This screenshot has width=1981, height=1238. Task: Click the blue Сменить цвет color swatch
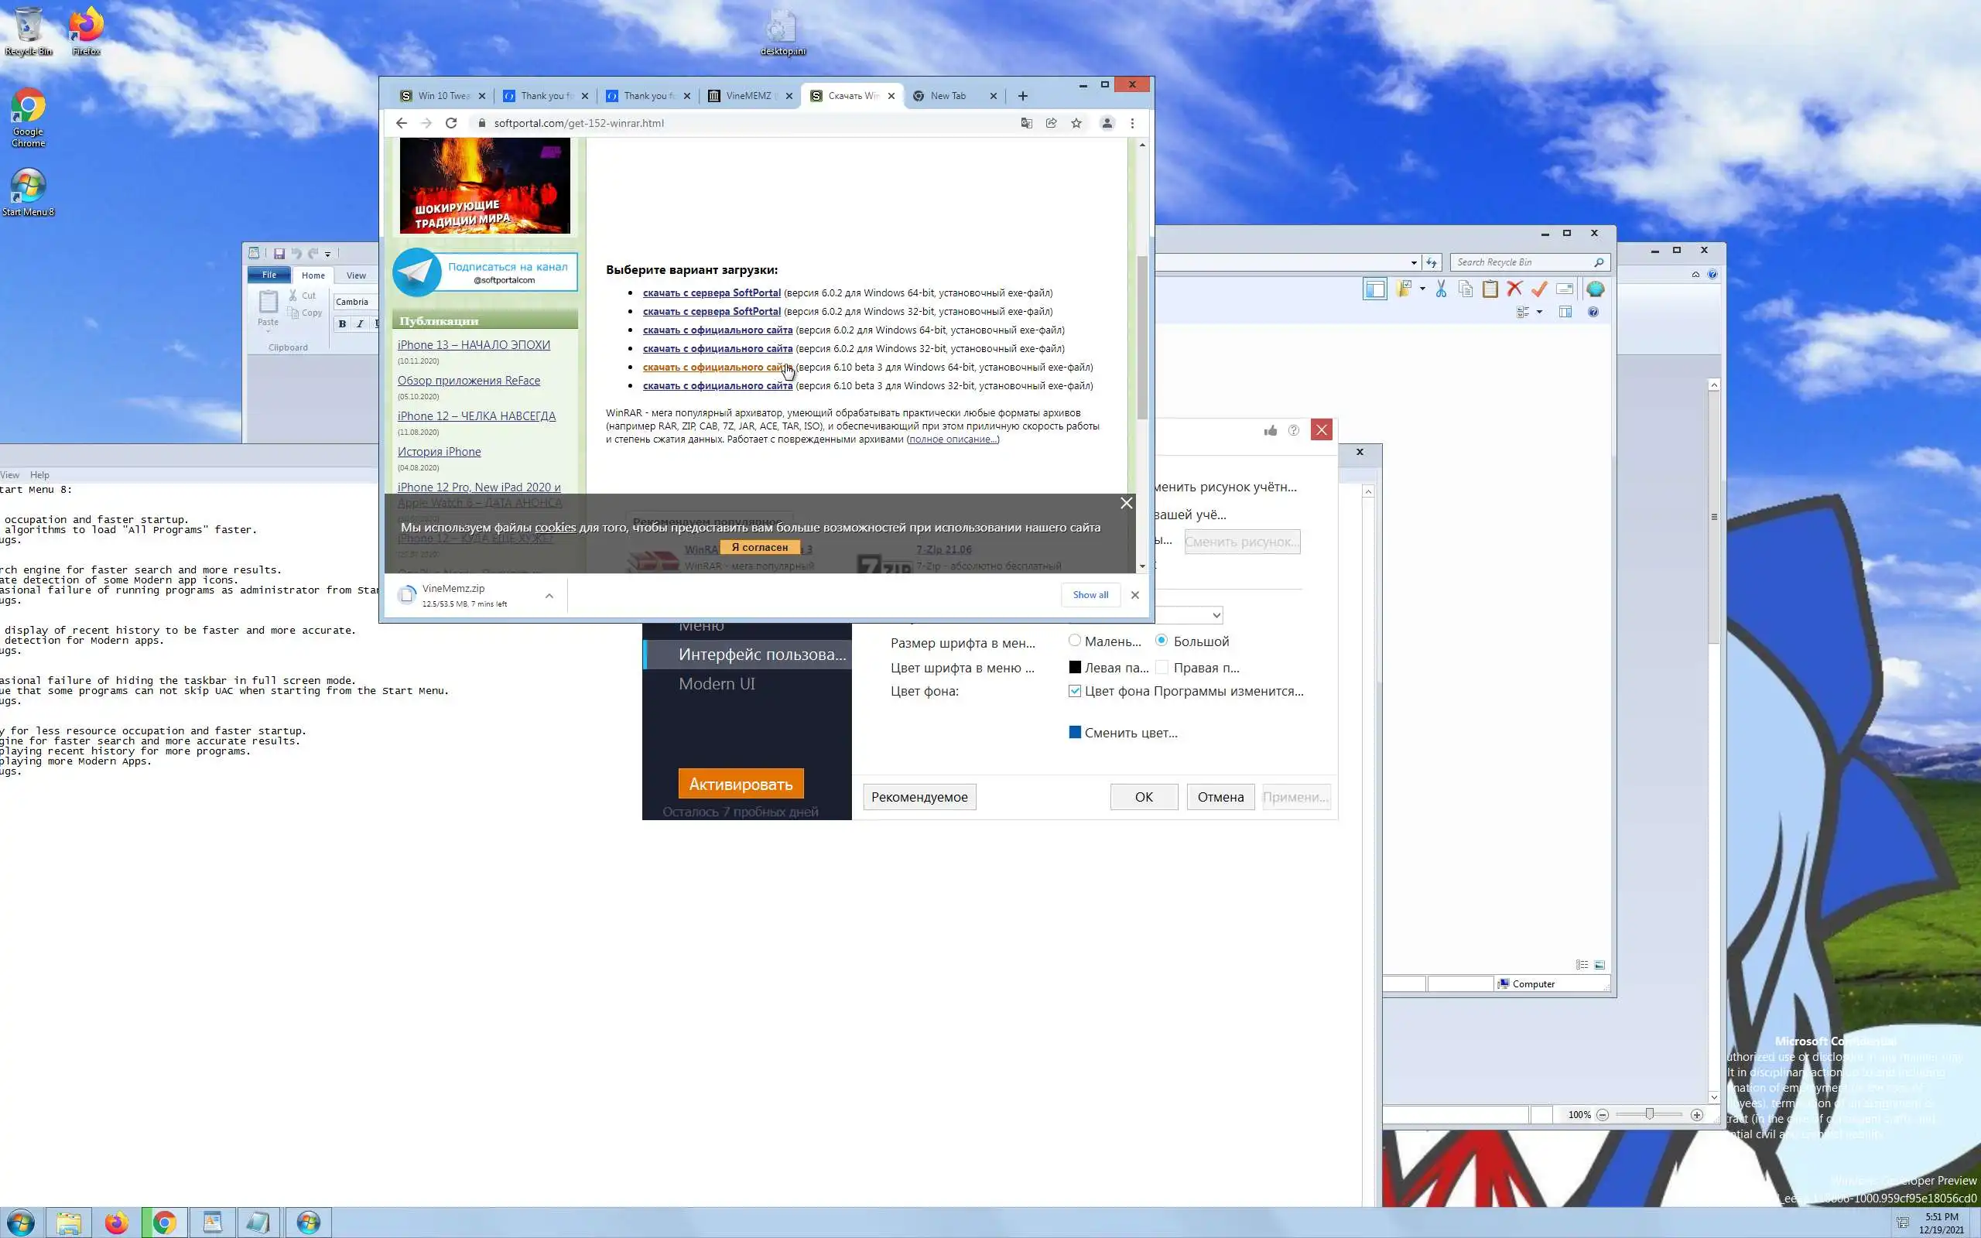tap(1075, 732)
